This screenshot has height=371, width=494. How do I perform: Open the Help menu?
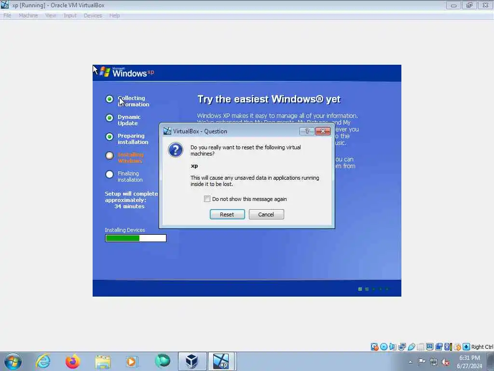pos(114,15)
